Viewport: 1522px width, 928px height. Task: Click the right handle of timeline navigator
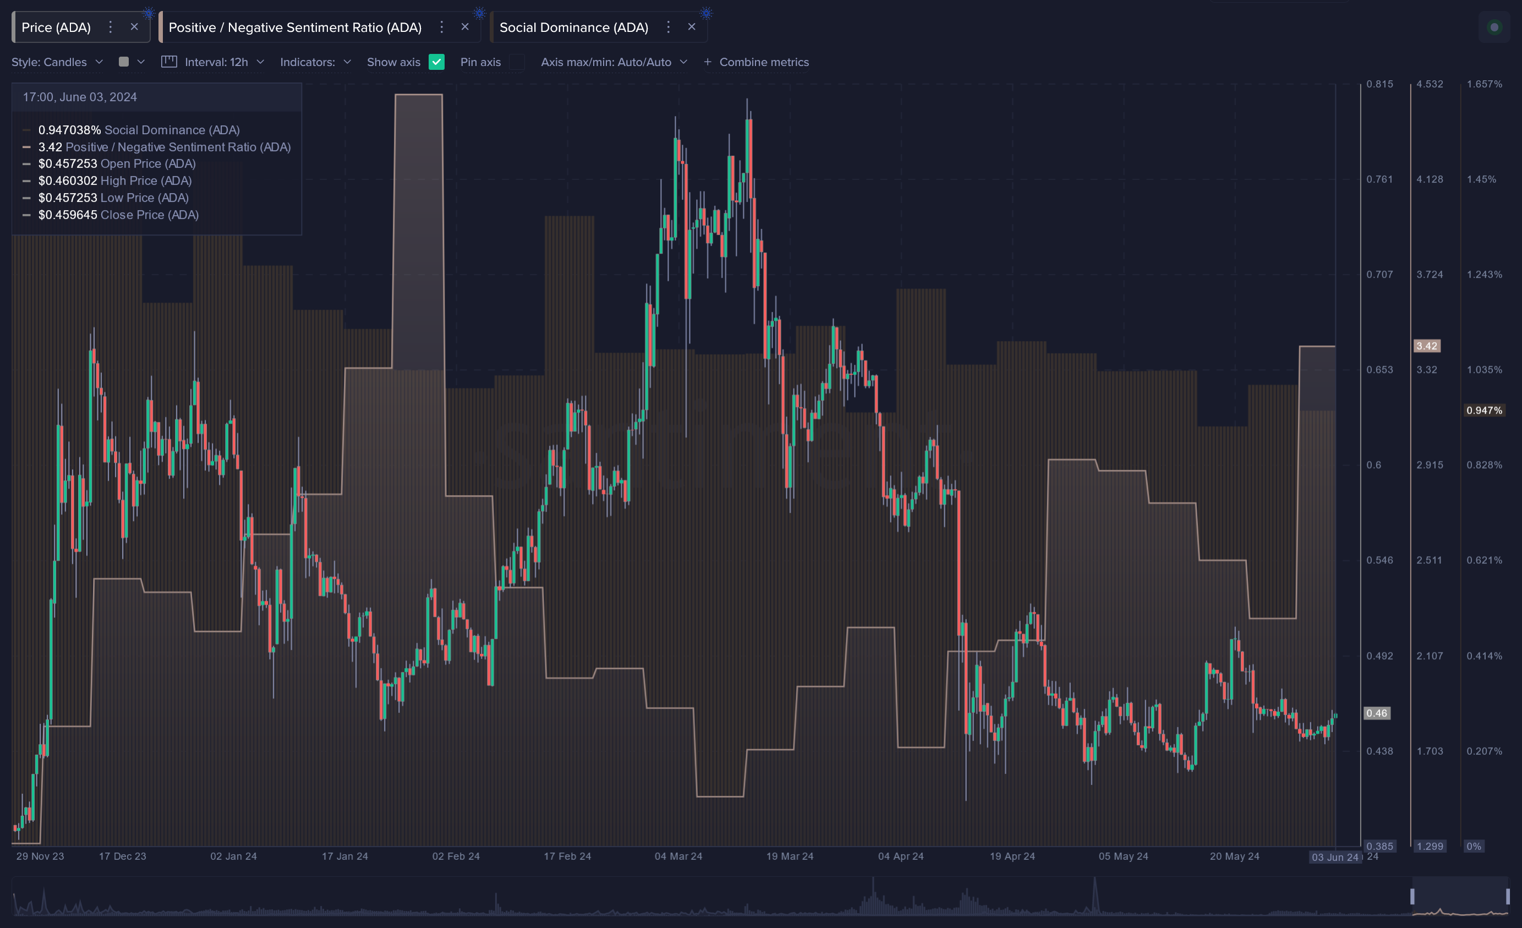click(x=1508, y=896)
